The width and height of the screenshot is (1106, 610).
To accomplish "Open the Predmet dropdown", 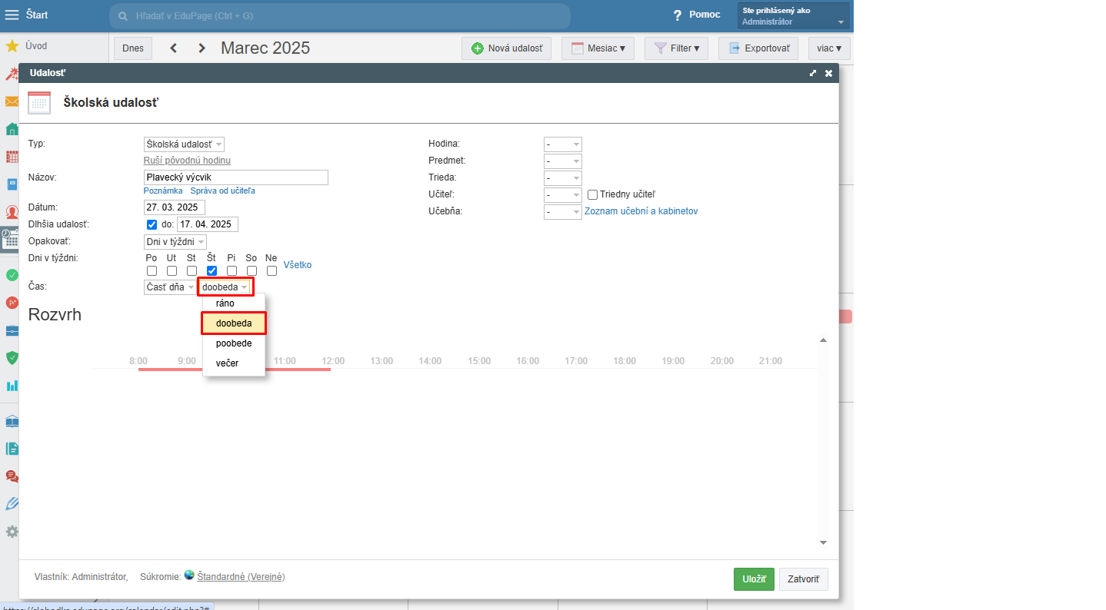I will pos(563,161).
